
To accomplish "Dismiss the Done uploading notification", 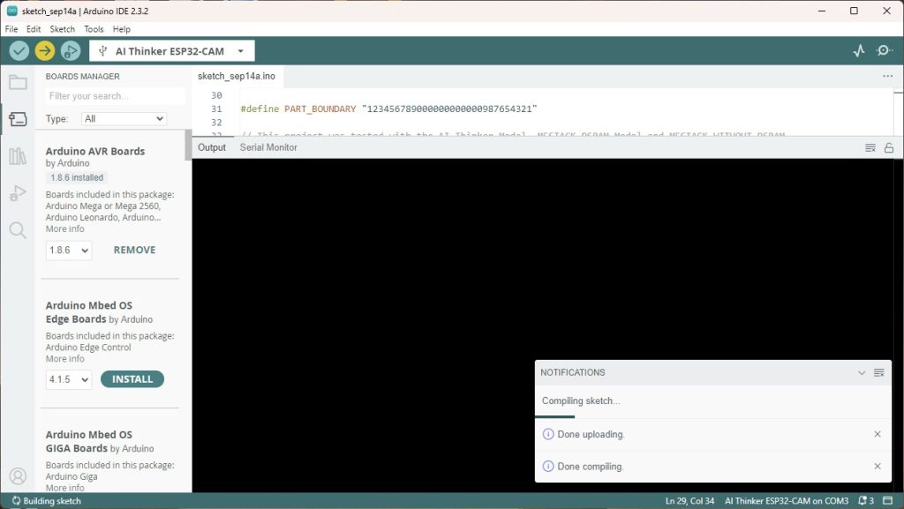I will pyautogui.click(x=877, y=434).
